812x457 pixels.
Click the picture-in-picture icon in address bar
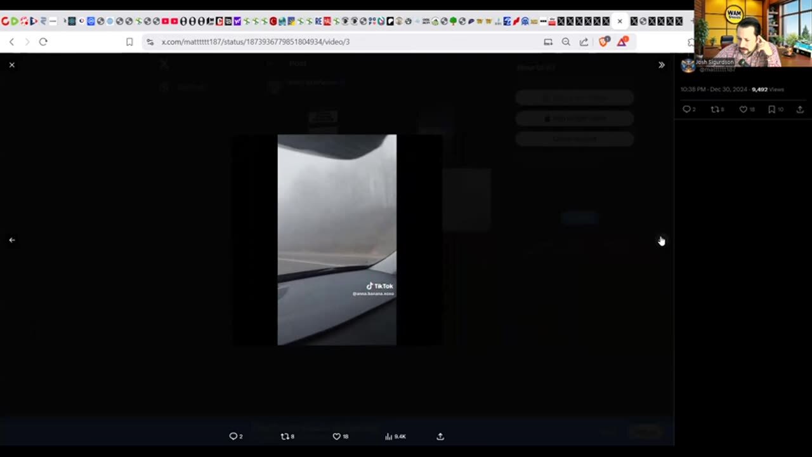pyautogui.click(x=548, y=42)
